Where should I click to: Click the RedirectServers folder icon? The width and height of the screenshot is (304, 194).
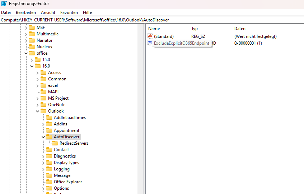pos(55,143)
